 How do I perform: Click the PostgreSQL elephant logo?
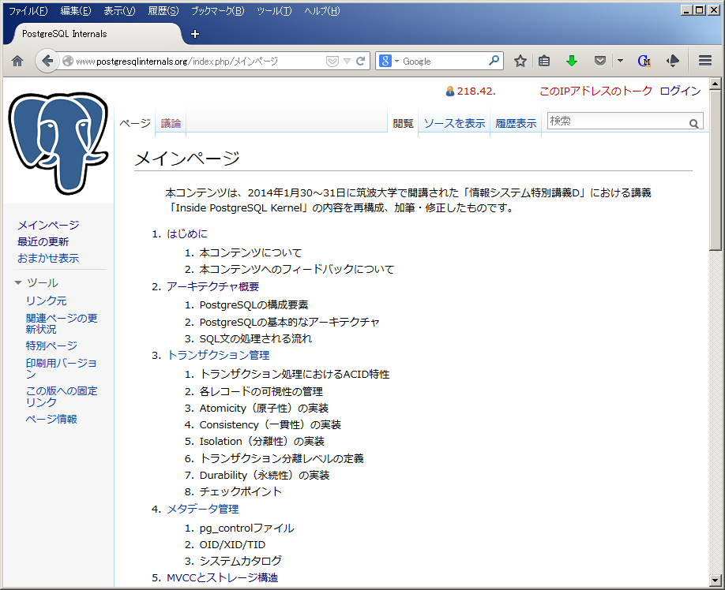[58, 143]
